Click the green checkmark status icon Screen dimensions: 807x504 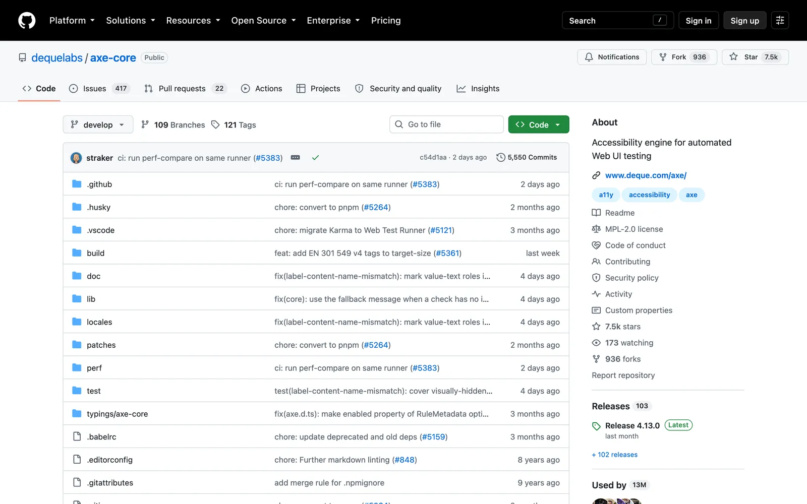(x=315, y=158)
